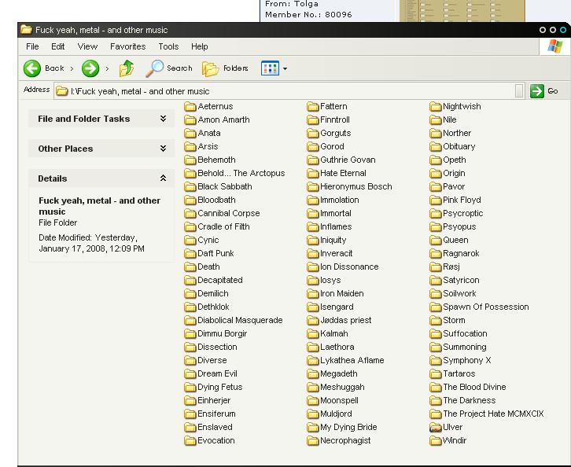This screenshot has height=467, width=571.
Task: Open the Back history dropdown arrow
Action: (x=72, y=68)
